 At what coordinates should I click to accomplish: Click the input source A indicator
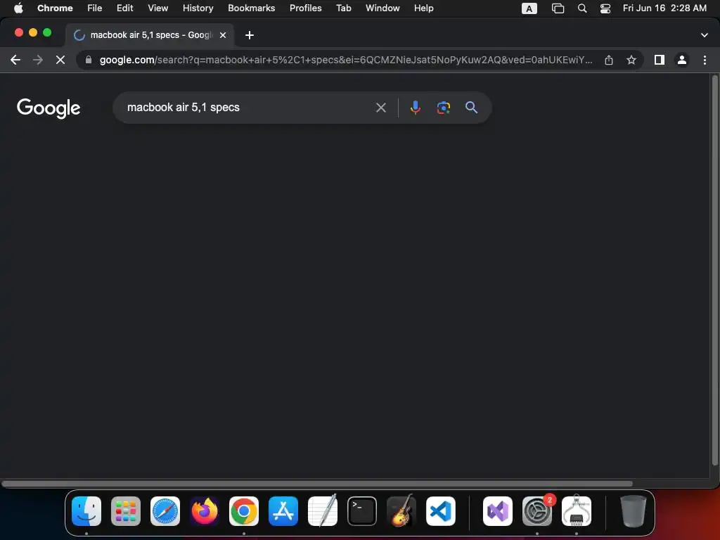(529, 8)
